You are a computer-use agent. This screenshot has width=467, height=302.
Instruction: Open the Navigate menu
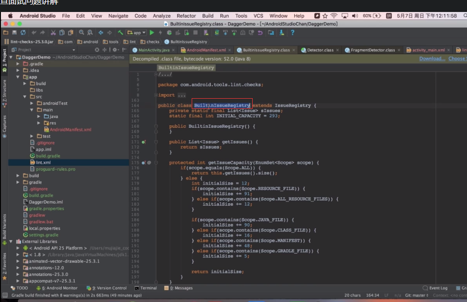(x=118, y=16)
